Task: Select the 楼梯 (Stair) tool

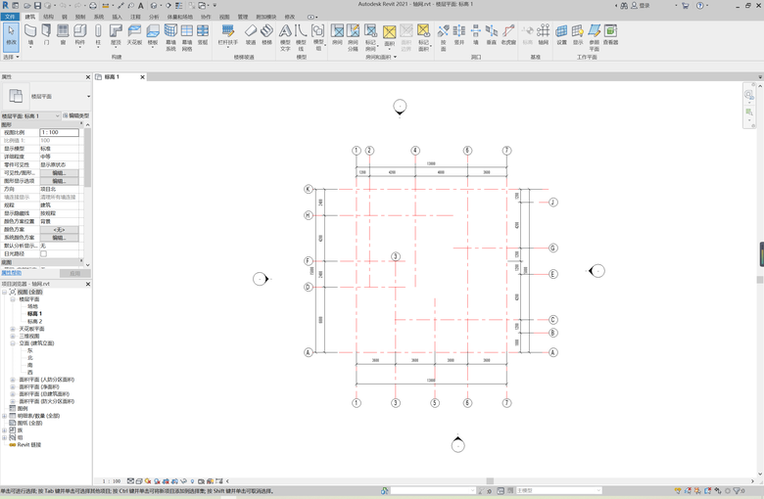Action: point(266,34)
